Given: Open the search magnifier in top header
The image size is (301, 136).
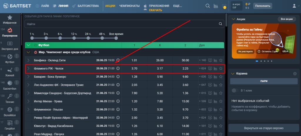Looking at the screenshot, I should pyautogui.click(x=208, y=6).
